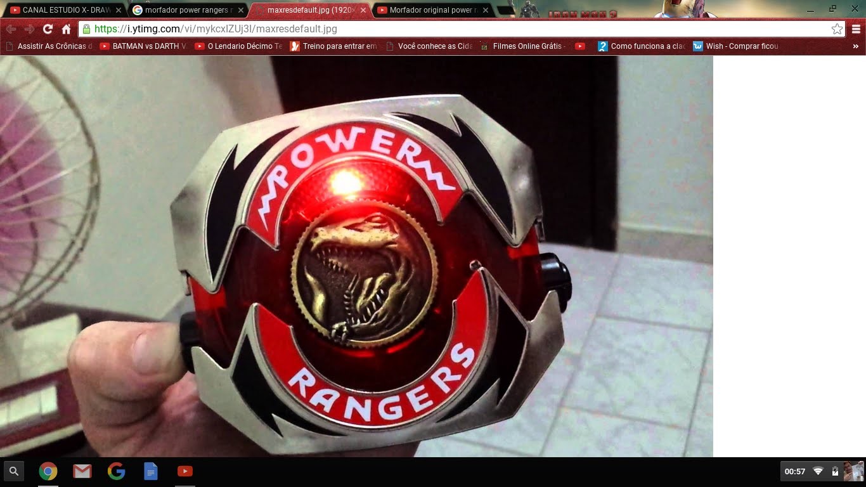
Task: Switch to the morfador power rangers Google tab
Action: (x=188, y=10)
